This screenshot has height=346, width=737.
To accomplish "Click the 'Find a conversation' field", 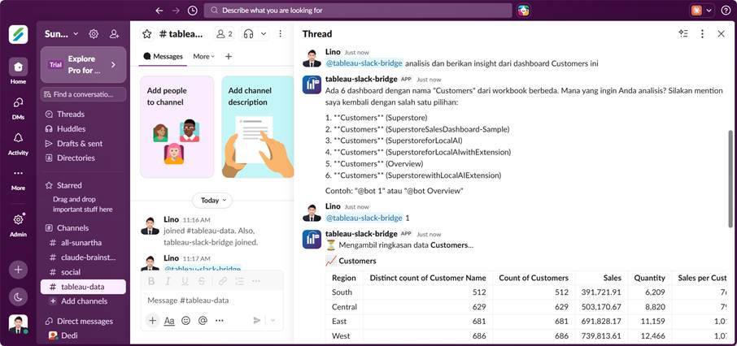I will (83, 94).
